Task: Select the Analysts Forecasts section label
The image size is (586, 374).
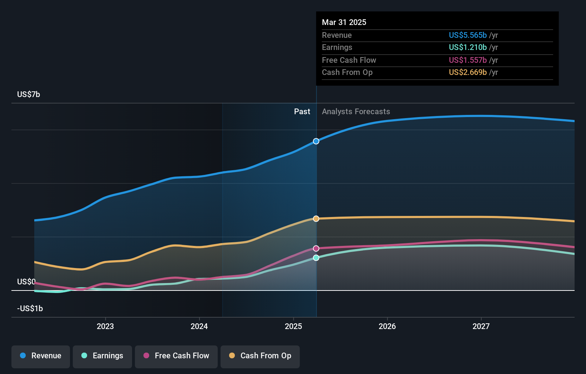Action: pyautogui.click(x=355, y=111)
